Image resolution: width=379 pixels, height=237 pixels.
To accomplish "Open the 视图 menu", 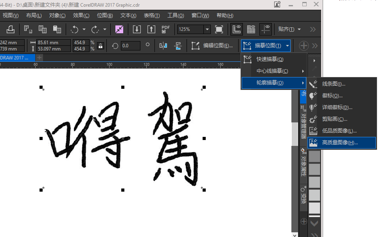I will point(11,16).
